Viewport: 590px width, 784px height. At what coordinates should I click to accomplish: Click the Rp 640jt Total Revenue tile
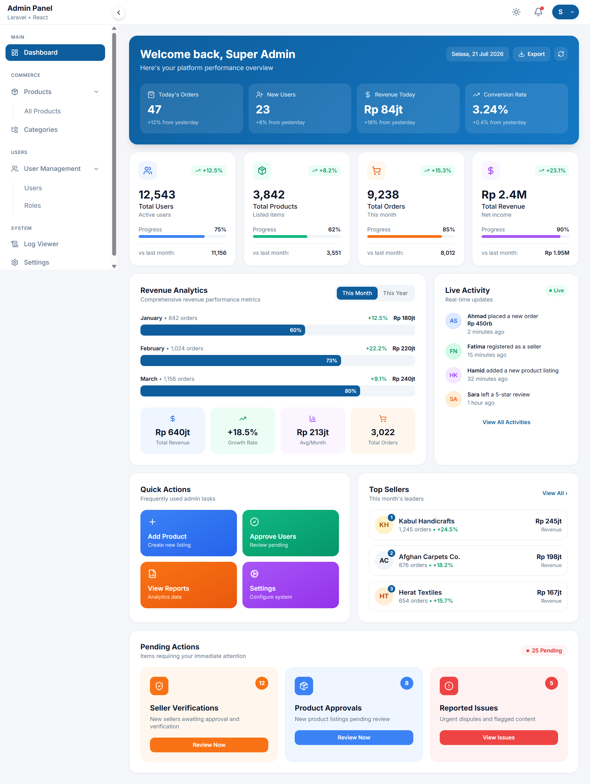[x=173, y=431]
